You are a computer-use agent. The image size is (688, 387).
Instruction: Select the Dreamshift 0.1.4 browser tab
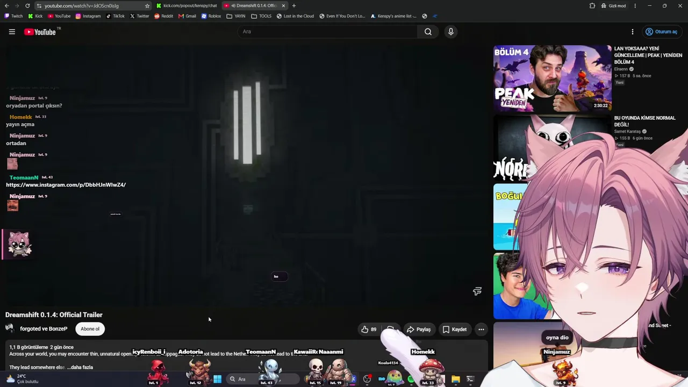255,5
